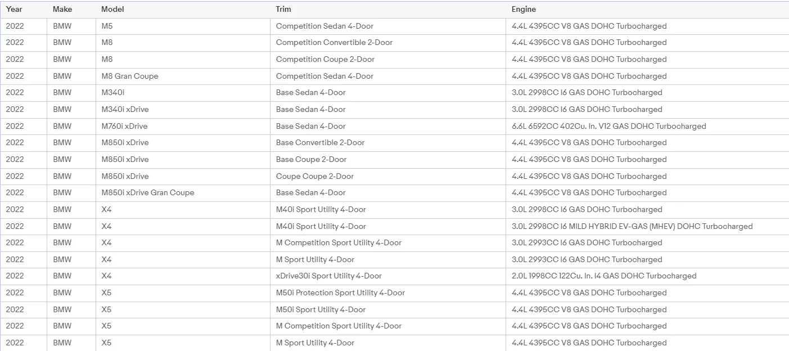789x351 pixels.
Task: Click the Engine column header
Action: pos(647,10)
